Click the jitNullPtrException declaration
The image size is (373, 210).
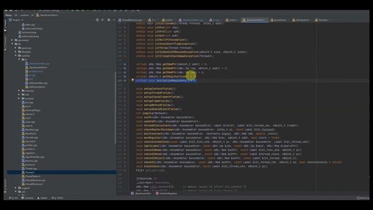(162, 40)
